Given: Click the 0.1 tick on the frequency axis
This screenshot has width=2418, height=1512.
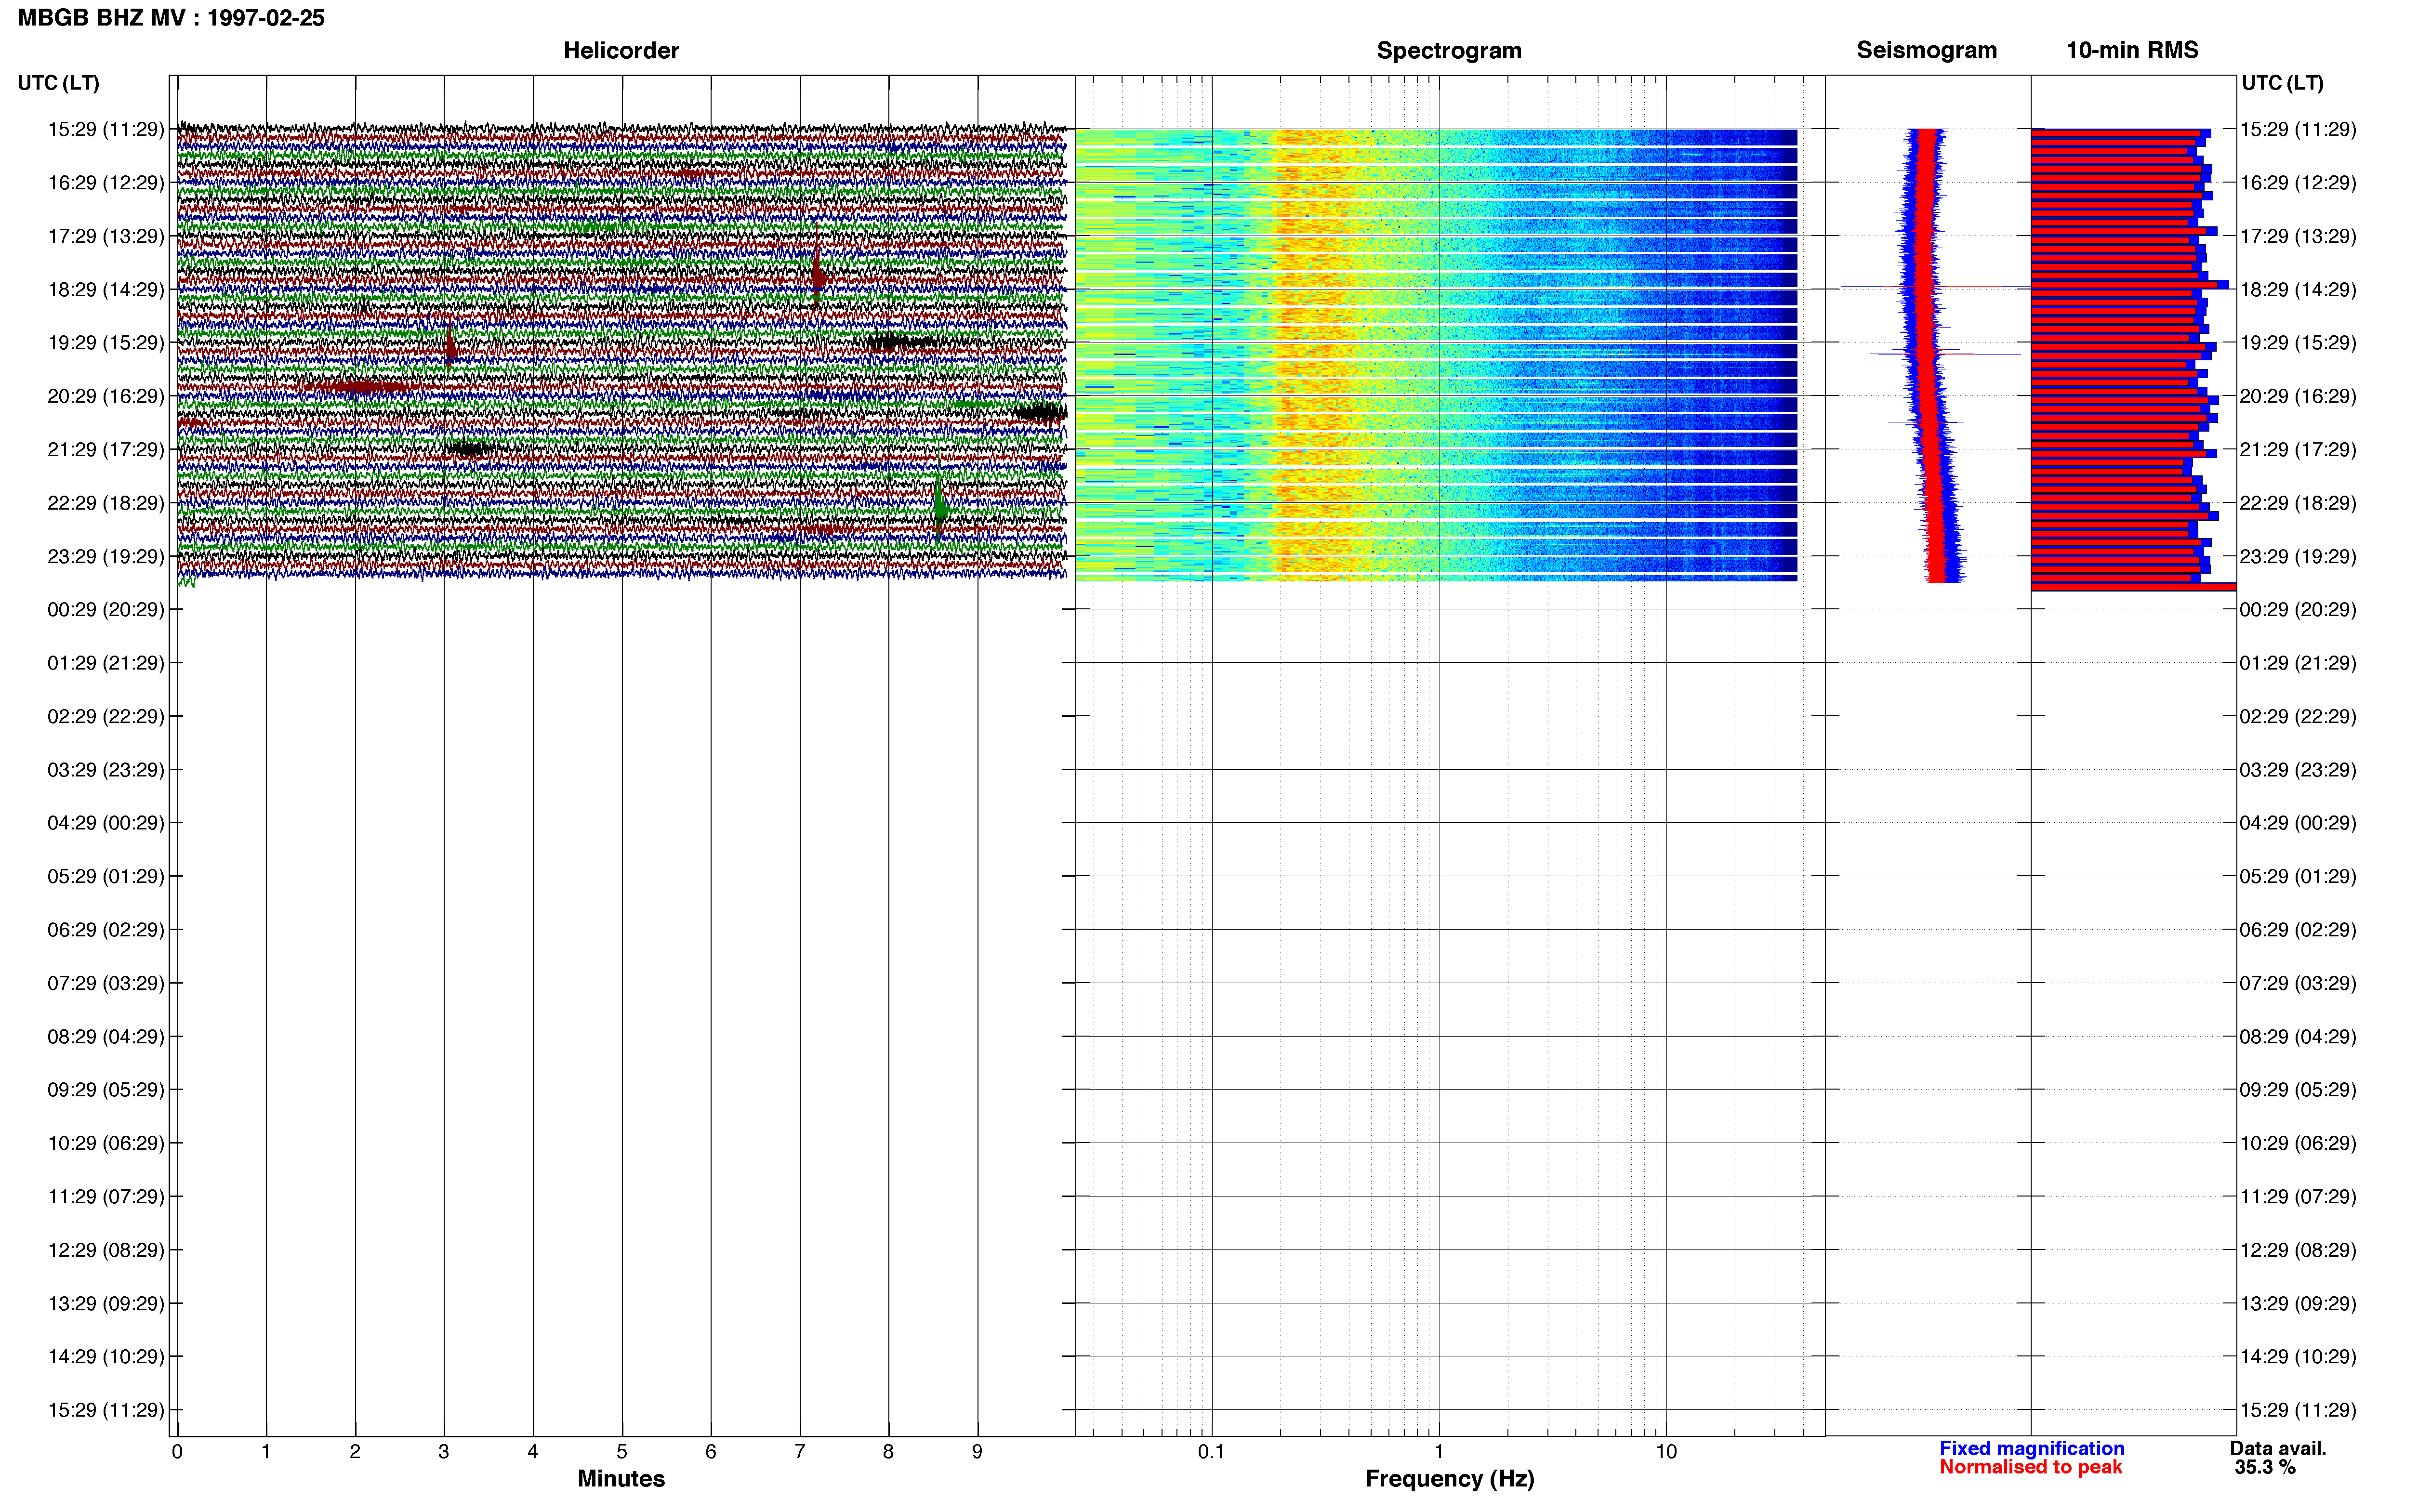Looking at the screenshot, I should [1211, 1452].
